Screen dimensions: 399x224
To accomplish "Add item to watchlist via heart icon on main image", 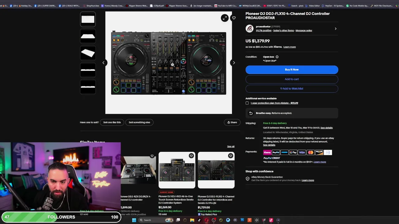I will click(x=234, y=18).
